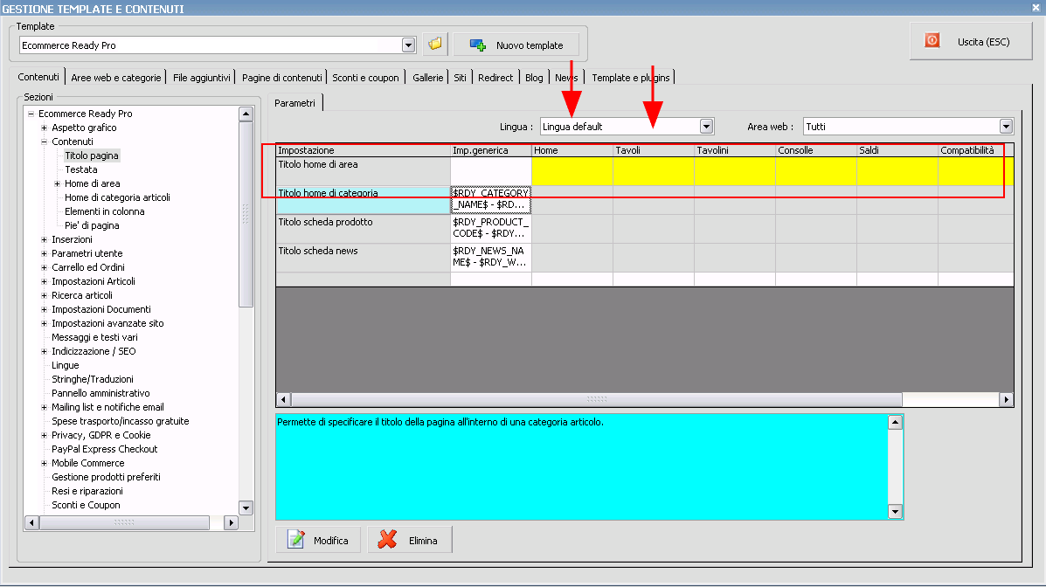Click the Nuovo template button
This screenshot has width=1046, height=587.
[515, 45]
